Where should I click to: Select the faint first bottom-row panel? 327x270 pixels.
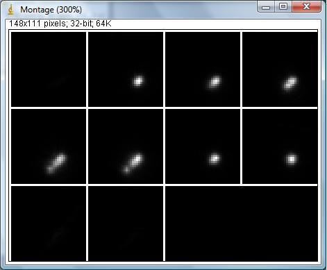(x=49, y=223)
